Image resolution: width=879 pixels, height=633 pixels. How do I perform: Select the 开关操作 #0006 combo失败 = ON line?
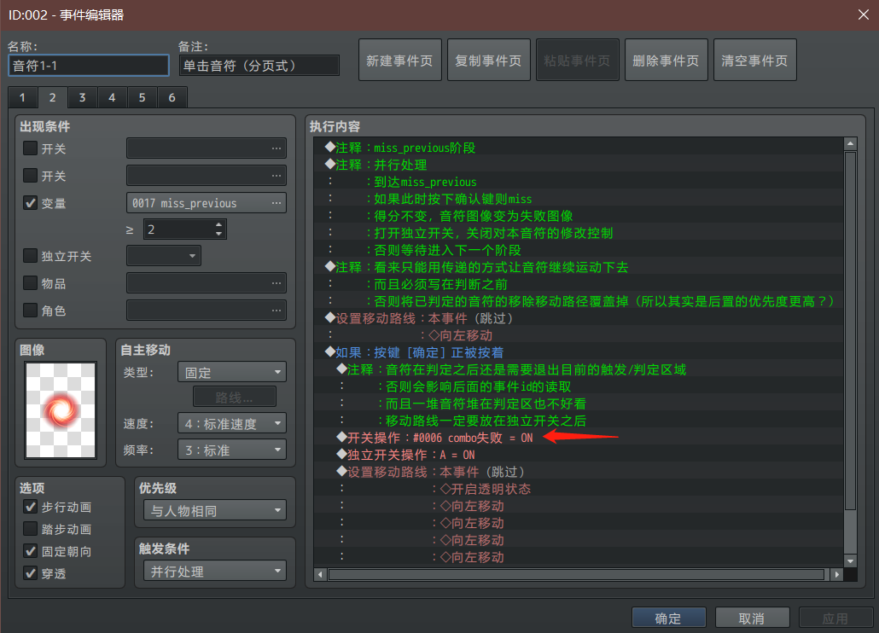[579, 438]
